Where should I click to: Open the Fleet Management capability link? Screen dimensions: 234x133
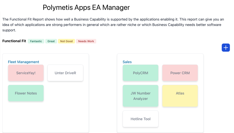[23, 62]
